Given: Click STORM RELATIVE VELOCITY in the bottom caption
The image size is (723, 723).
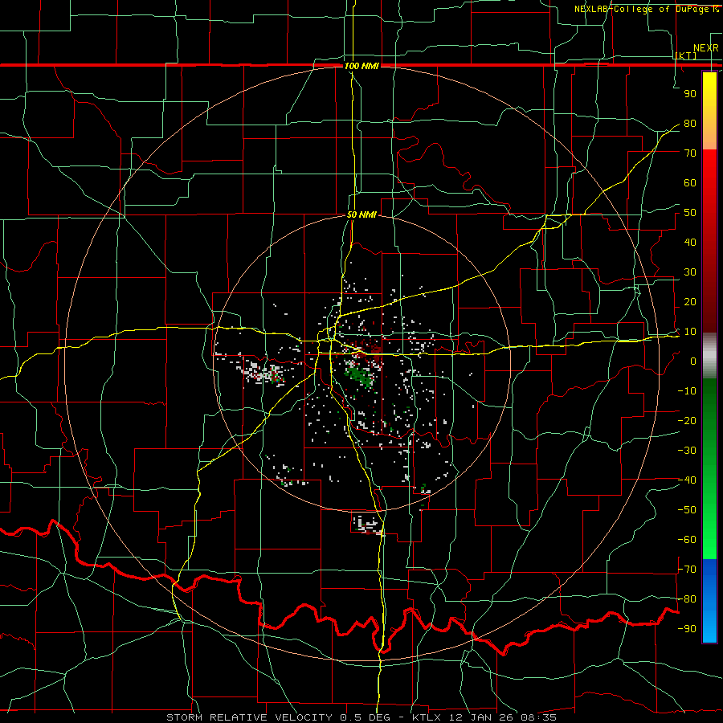Looking at the screenshot, I should pos(251,717).
